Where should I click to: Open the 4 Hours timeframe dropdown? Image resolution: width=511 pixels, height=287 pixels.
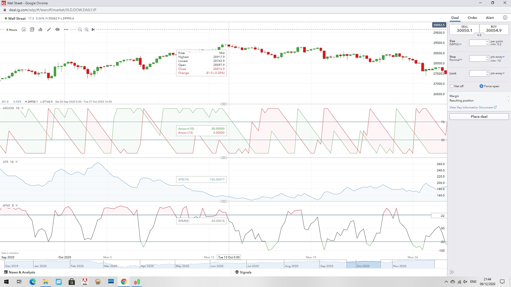click(x=12, y=30)
